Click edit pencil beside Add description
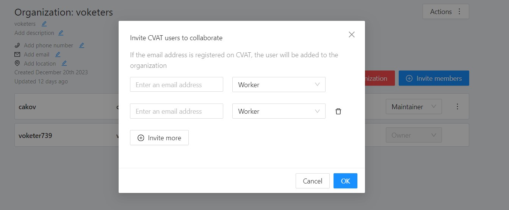This screenshot has width=509, height=210. (61, 33)
